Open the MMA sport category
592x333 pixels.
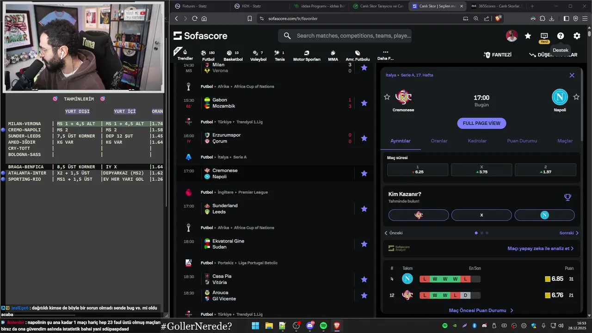coord(333,55)
